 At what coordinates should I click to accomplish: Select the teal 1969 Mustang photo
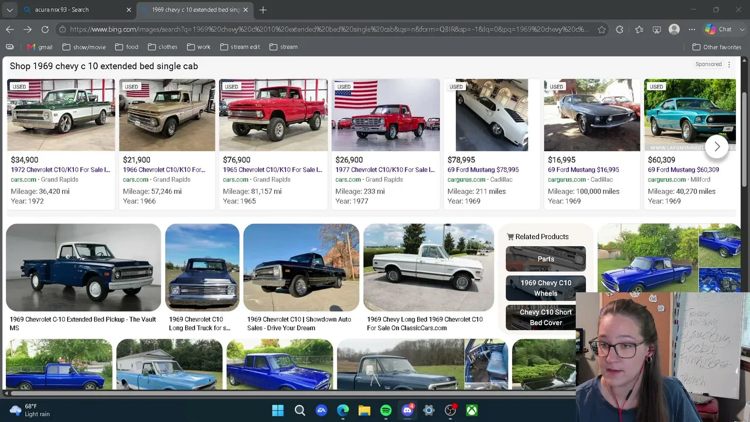point(690,115)
